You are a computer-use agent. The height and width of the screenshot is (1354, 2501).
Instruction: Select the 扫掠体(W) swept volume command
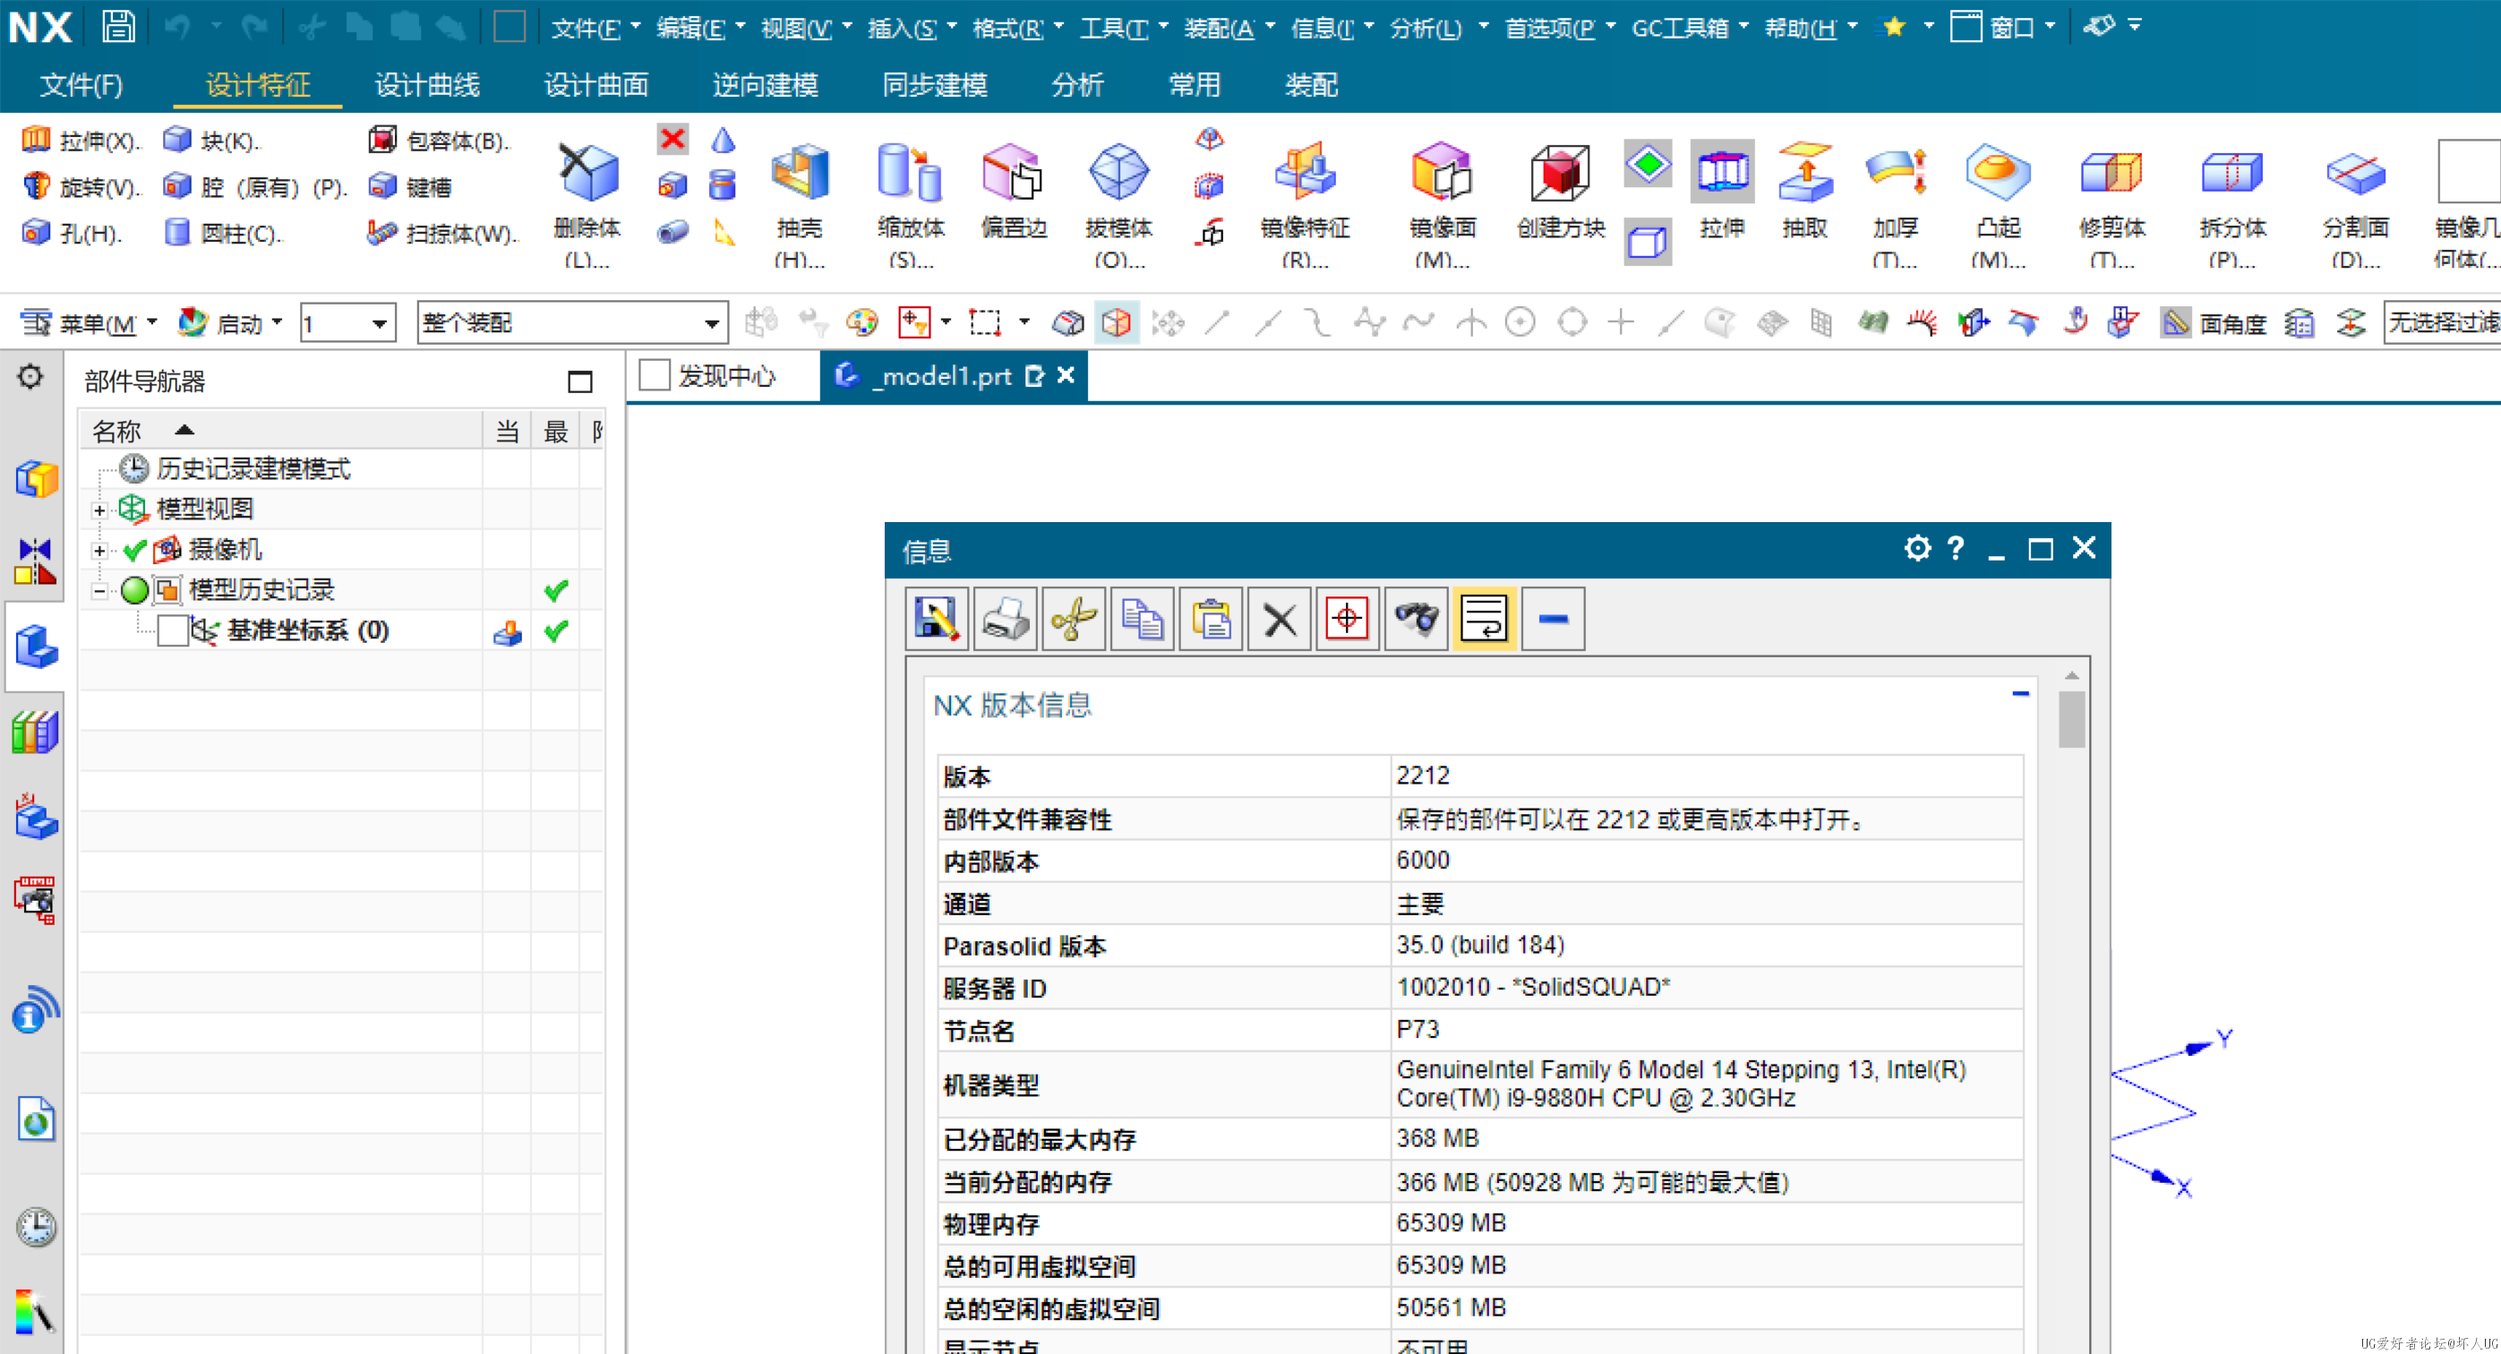click(x=443, y=233)
